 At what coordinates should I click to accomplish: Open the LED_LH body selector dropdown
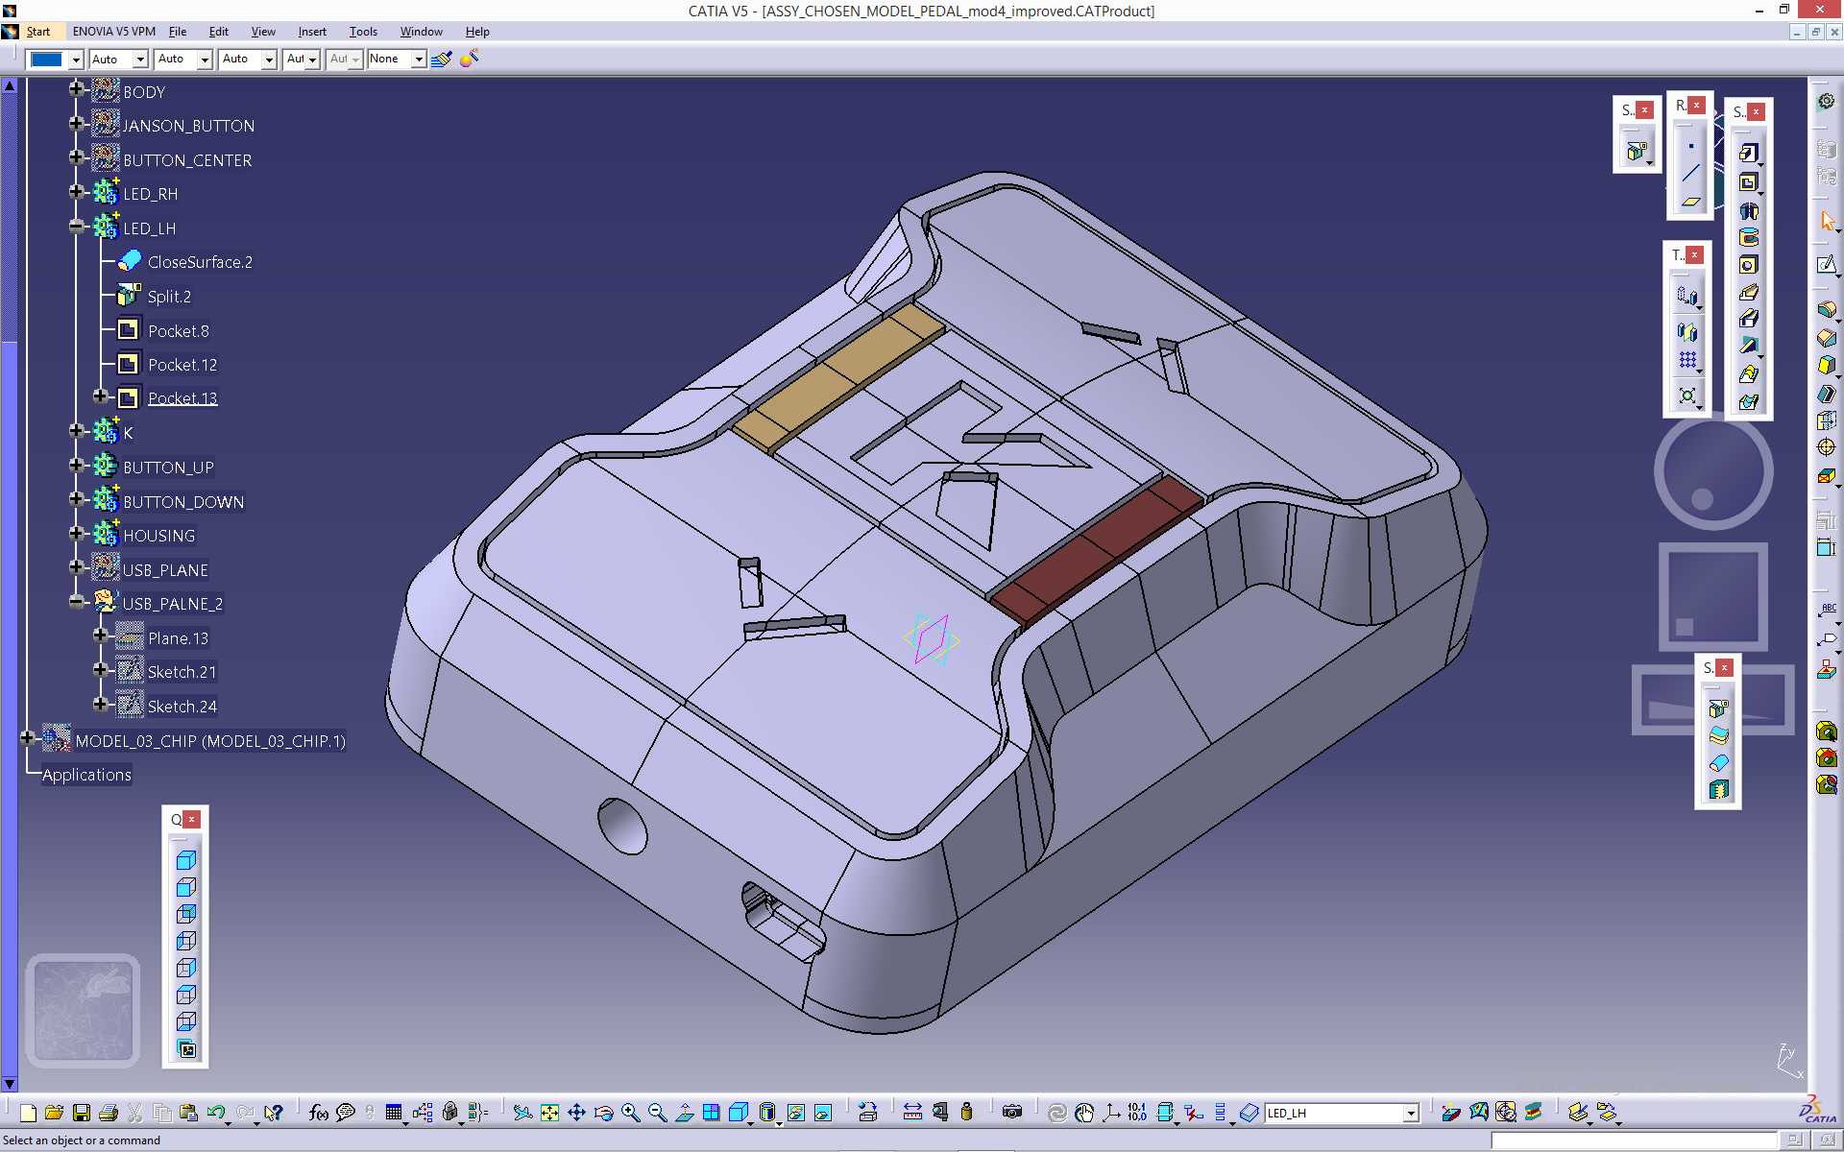tap(1411, 1113)
